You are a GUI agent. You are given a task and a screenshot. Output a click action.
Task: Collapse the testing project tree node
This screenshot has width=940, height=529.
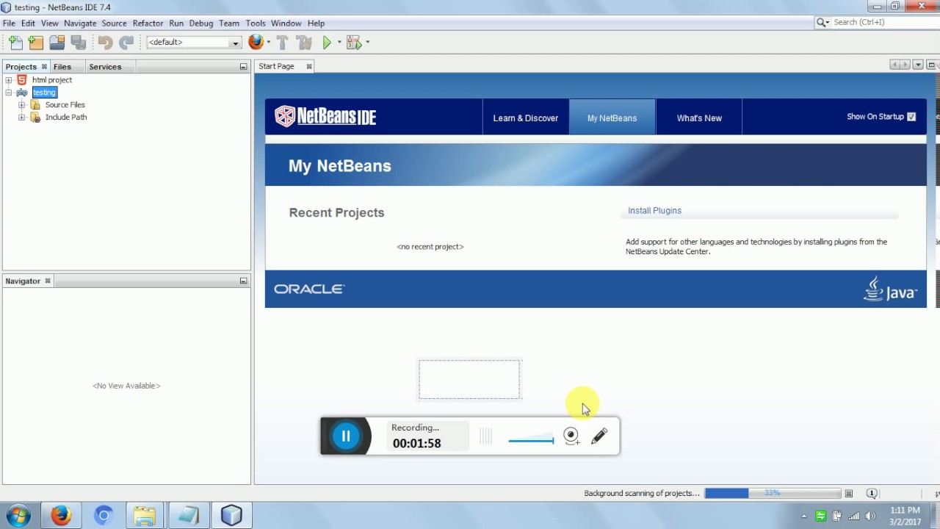(x=9, y=93)
